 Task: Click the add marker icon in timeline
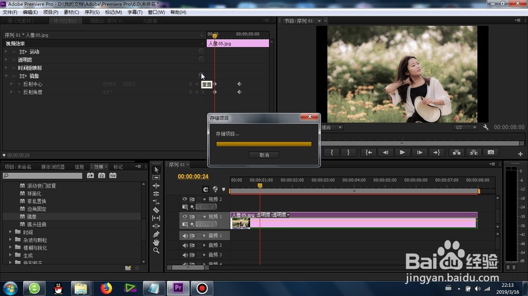[223, 190]
